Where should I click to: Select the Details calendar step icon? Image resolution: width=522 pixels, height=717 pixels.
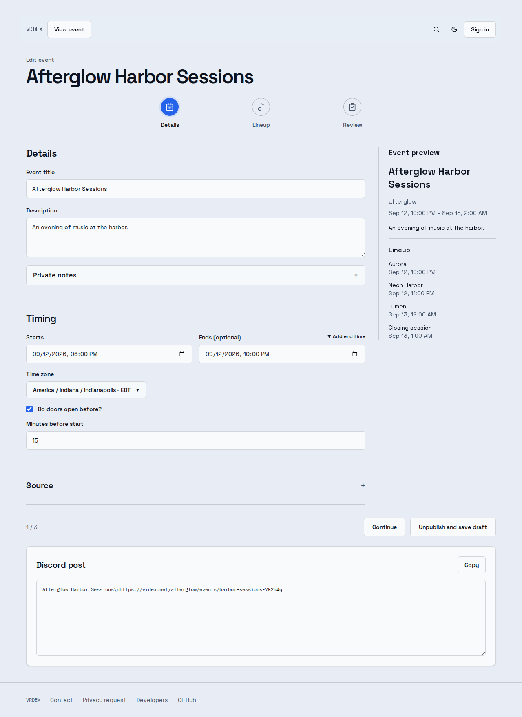(x=170, y=107)
